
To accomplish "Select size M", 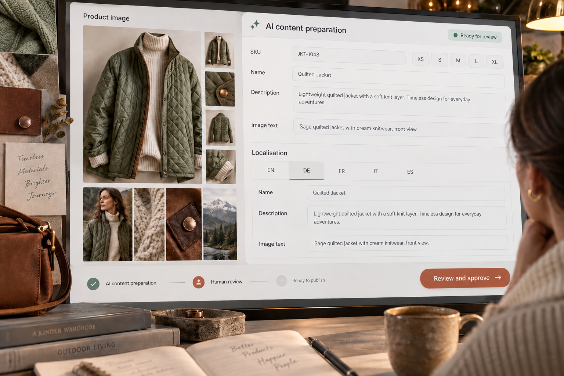I will tap(458, 61).
